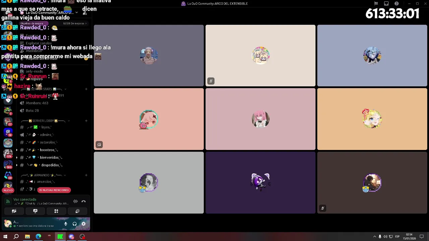Open the server with the 68 badge
Image resolution: width=429 pixels, height=241 pixels.
pos(8,175)
